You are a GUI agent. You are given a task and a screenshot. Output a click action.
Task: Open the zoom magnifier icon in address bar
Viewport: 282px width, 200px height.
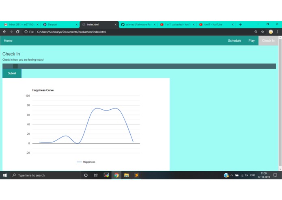pyautogui.click(x=256, y=32)
